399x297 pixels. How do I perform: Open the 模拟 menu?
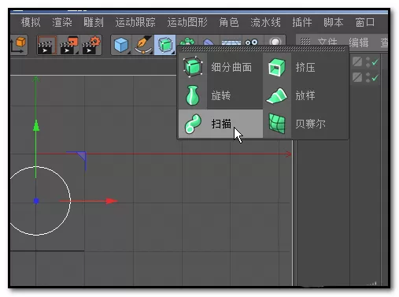click(x=31, y=22)
